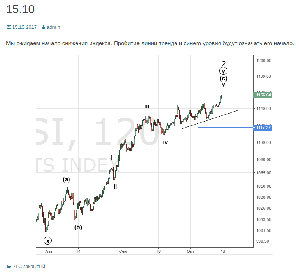The image size is (299, 273).
Task: Open the admin author page link
Action: [53, 27]
